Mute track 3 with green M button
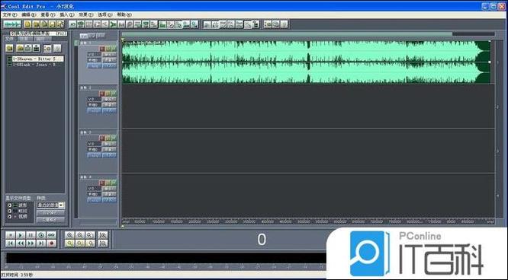The height and width of the screenshot is (280, 508). pos(114,138)
